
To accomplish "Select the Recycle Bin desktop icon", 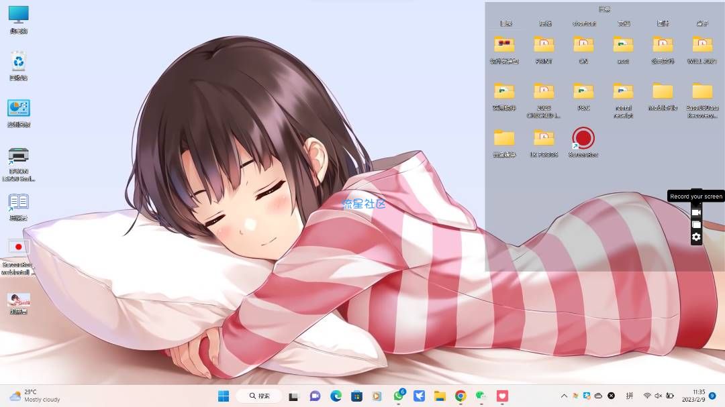I will click(x=19, y=66).
